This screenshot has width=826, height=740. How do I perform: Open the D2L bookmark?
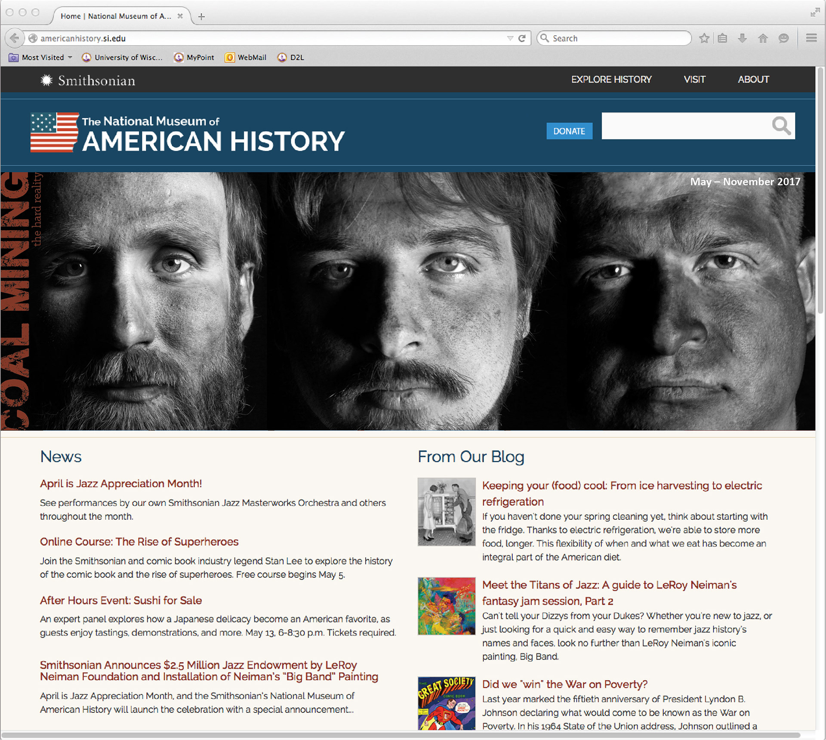click(291, 57)
